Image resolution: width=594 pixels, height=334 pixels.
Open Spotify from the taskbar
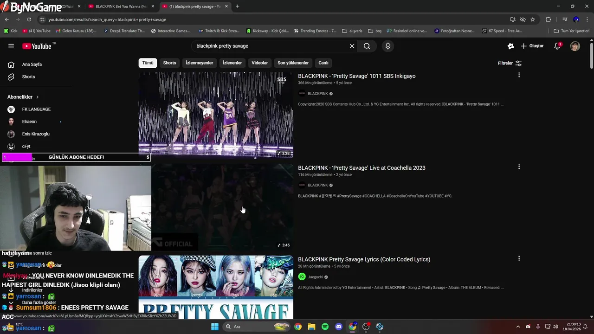[x=325, y=327]
